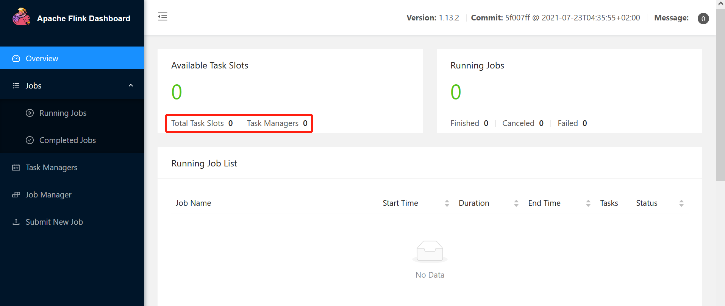Open the Job Manager page
The width and height of the screenshot is (725, 306).
tap(72, 194)
